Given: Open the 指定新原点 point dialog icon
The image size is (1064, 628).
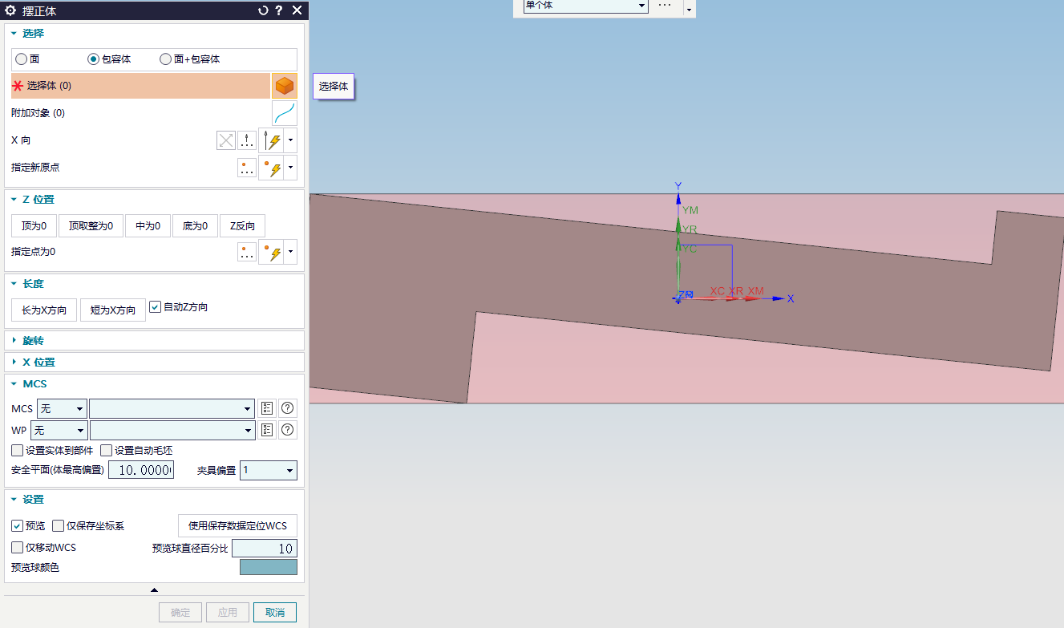Looking at the screenshot, I should pyautogui.click(x=247, y=168).
